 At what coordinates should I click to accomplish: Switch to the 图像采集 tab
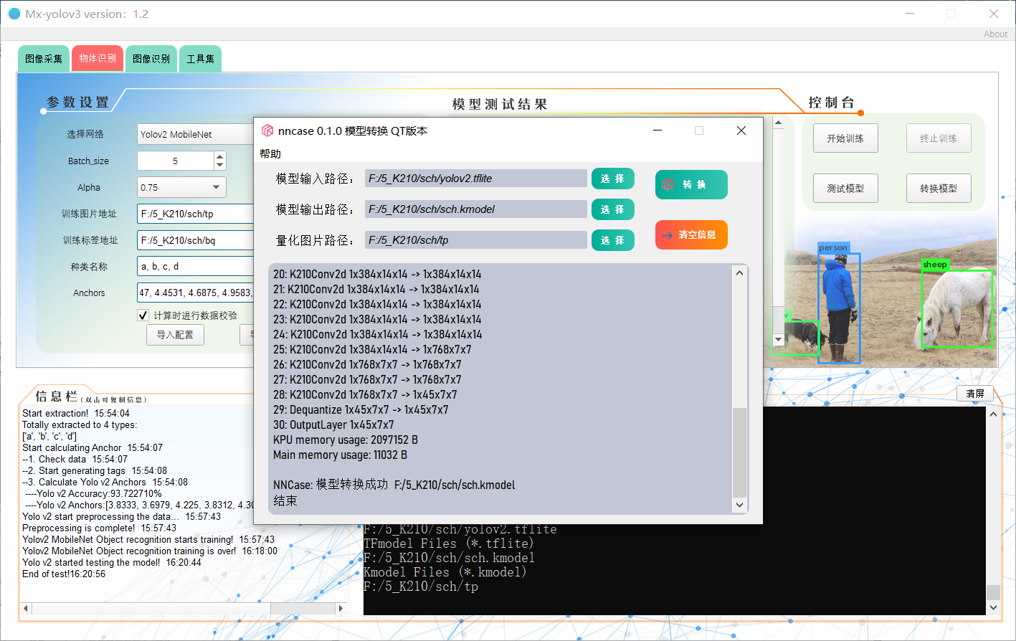[43, 58]
